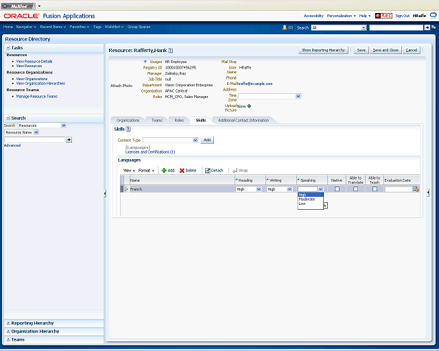The image size is (439, 351).
Task: Open the Favorites menu
Action: pos(80,27)
